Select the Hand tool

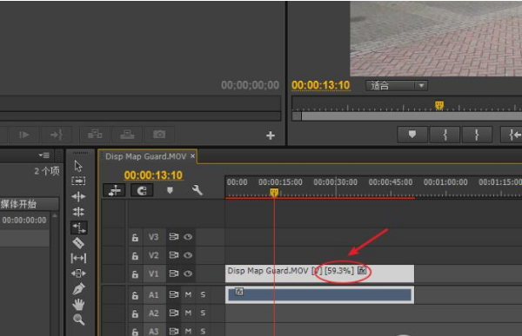point(78,305)
